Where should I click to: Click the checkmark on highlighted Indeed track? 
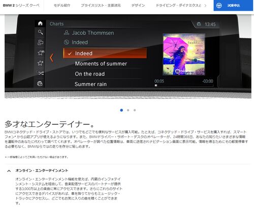click(70, 54)
